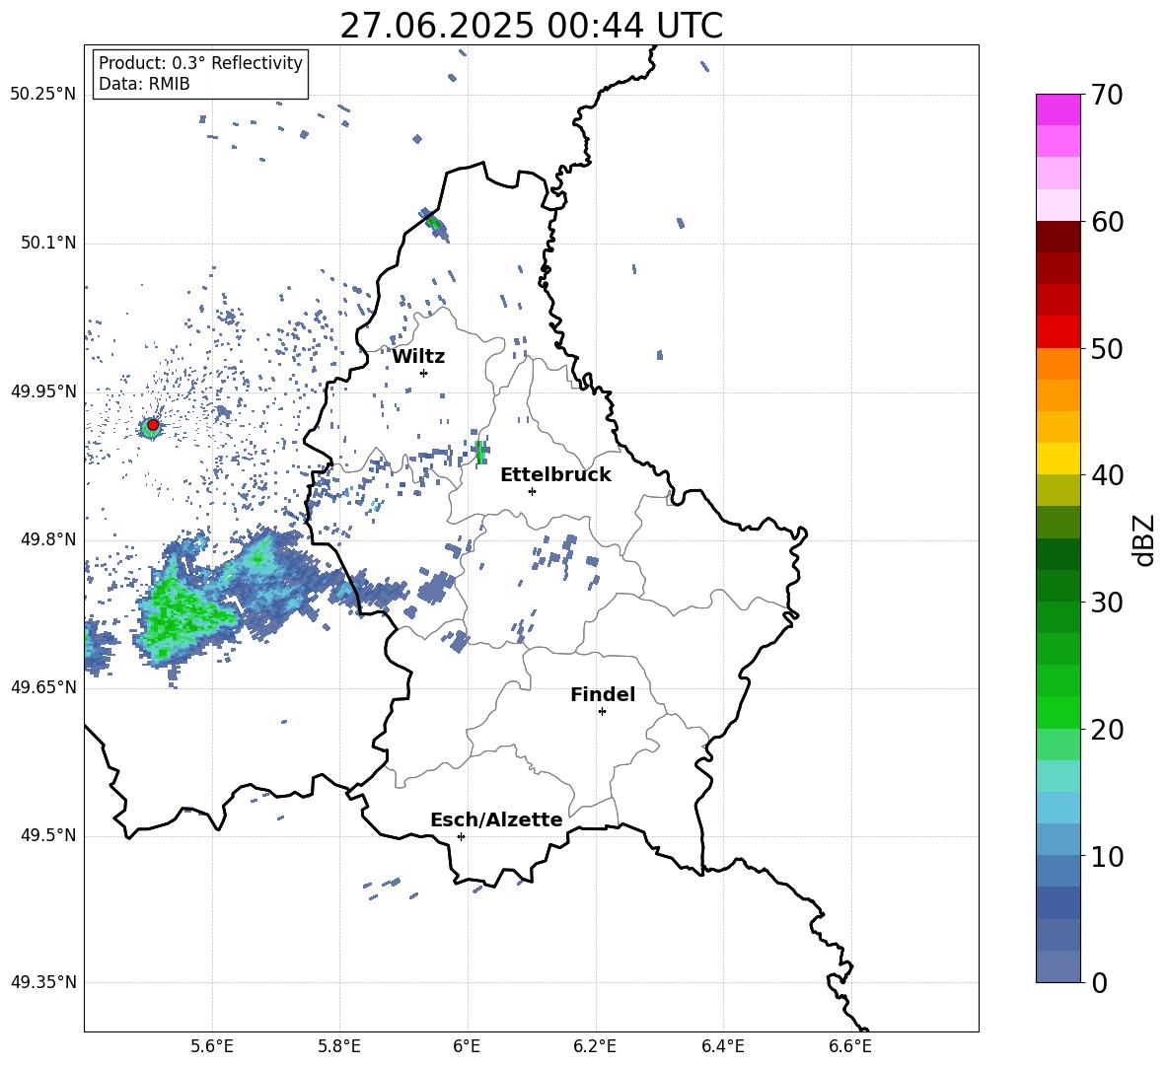1168x1066 pixels.
Task: Click the 49.8°N latitude axis label
Action: (x=48, y=539)
